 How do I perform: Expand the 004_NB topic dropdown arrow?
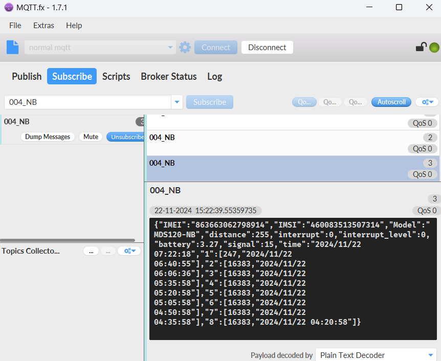pyautogui.click(x=177, y=102)
